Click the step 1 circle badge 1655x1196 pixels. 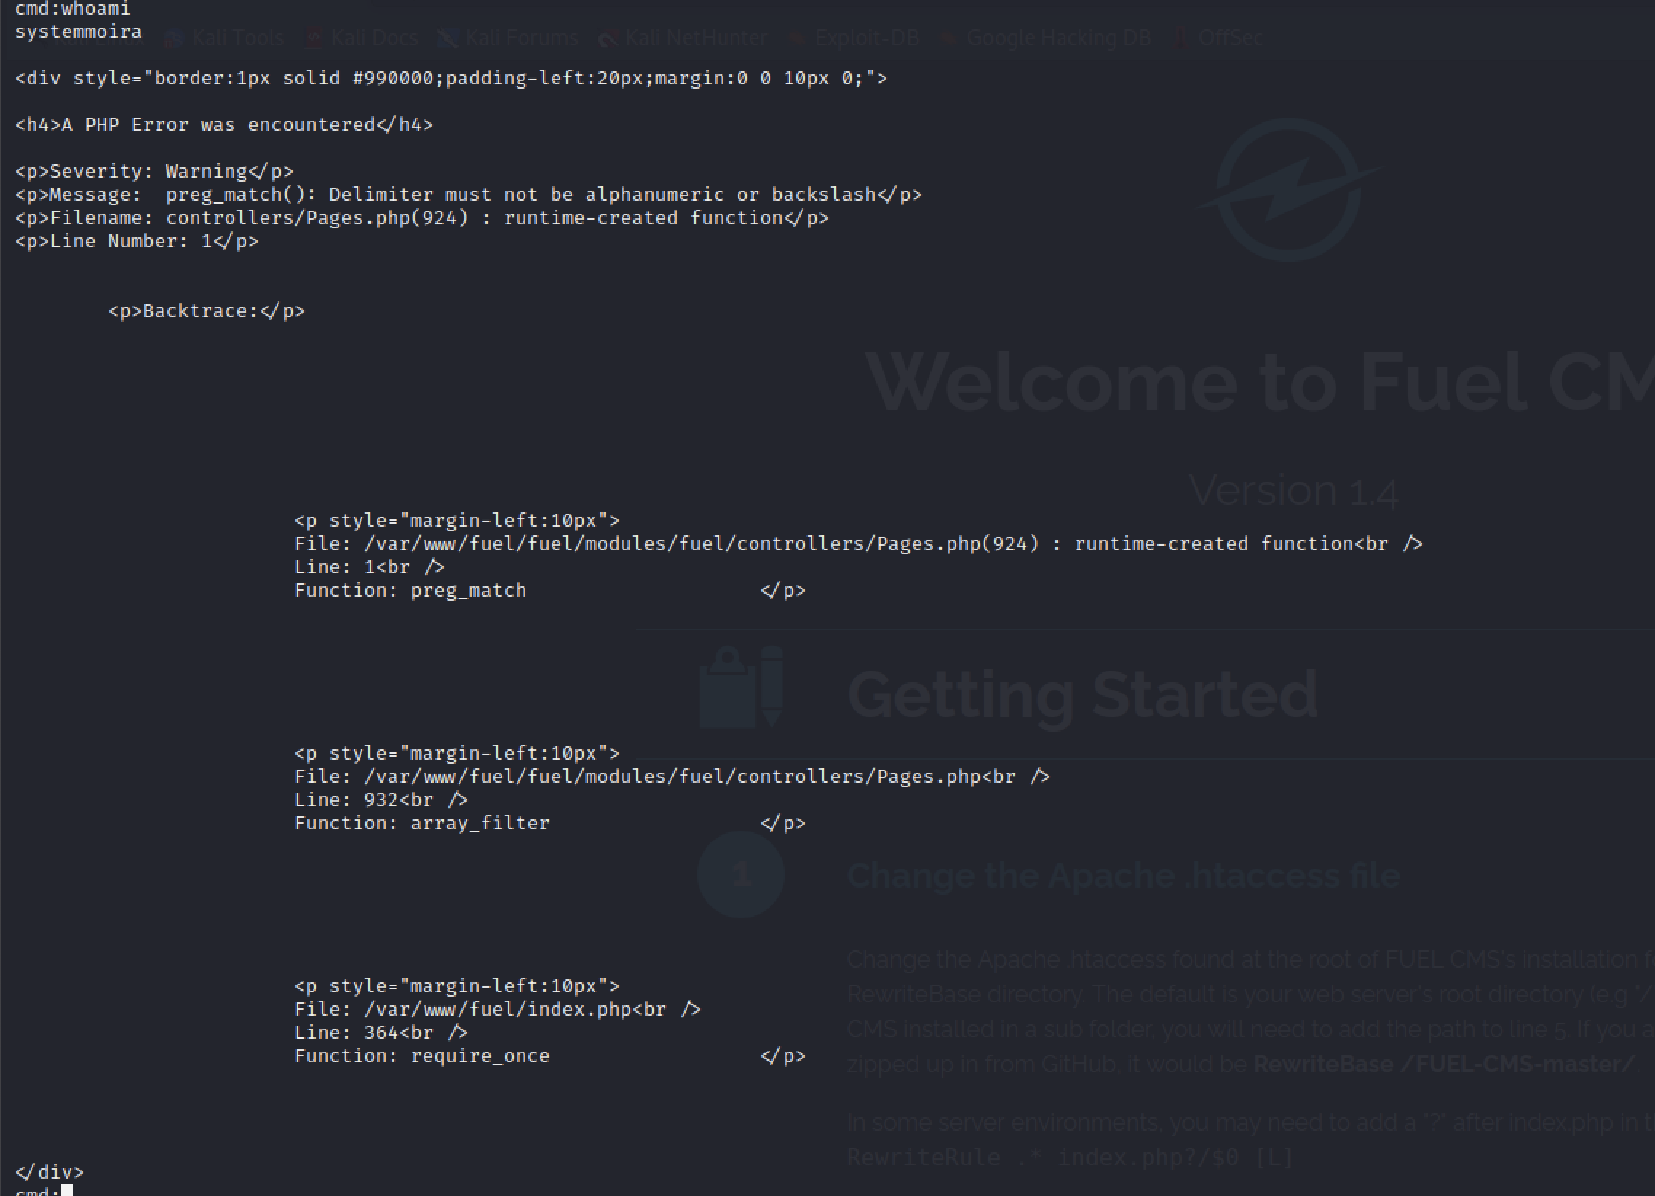click(740, 874)
